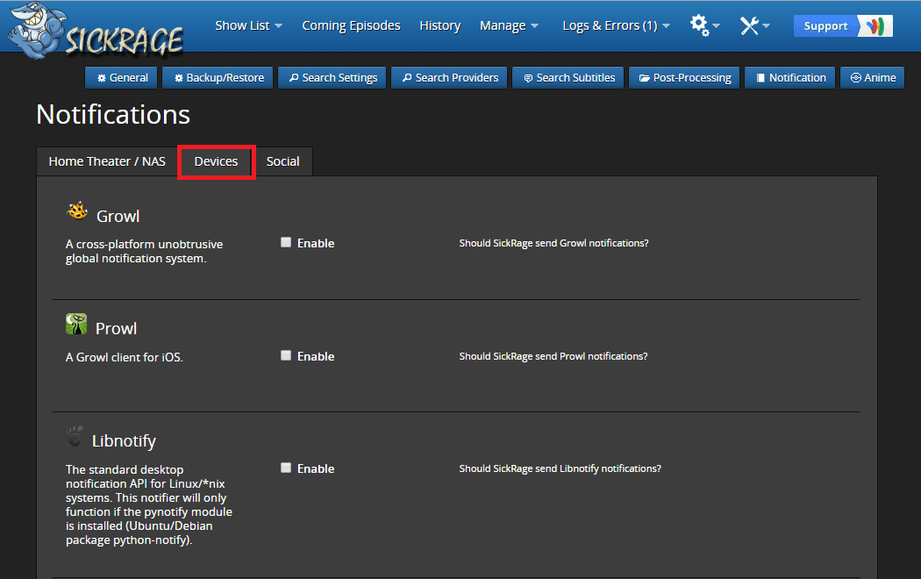921x579 pixels.
Task: Click the Libnotify footprint icon
Action: pyautogui.click(x=75, y=437)
